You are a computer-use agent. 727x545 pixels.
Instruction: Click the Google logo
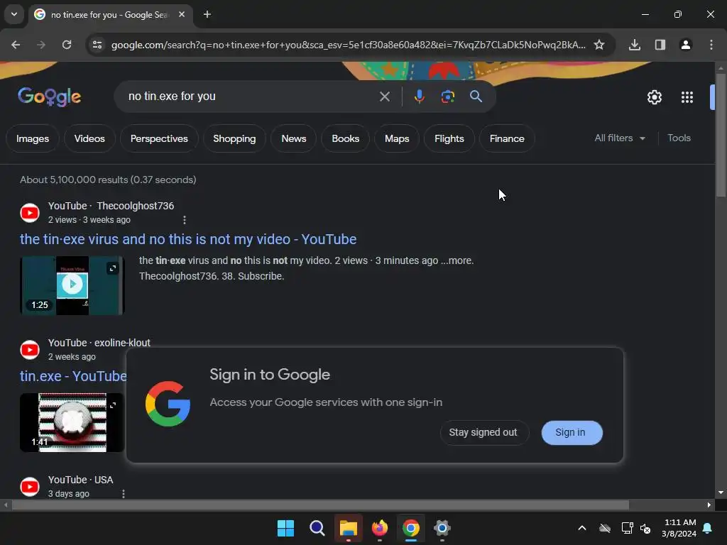coord(49,97)
